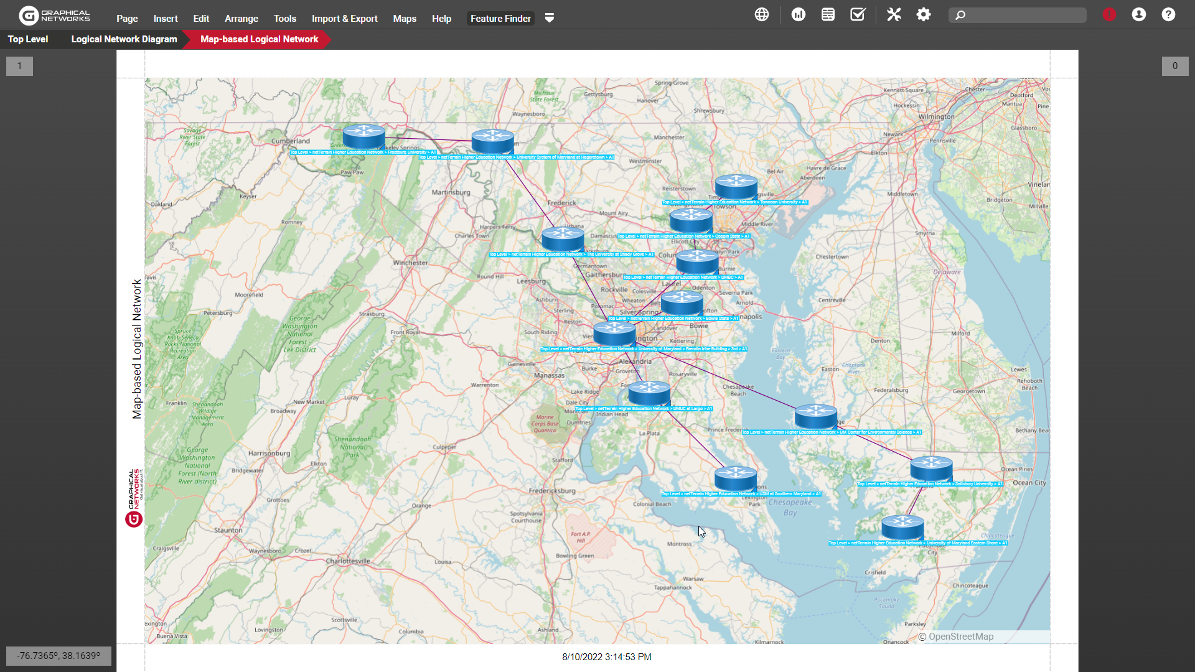The width and height of the screenshot is (1195, 672).
Task: Open the bar chart dashboard icon
Action: pyautogui.click(x=799, y=14)
